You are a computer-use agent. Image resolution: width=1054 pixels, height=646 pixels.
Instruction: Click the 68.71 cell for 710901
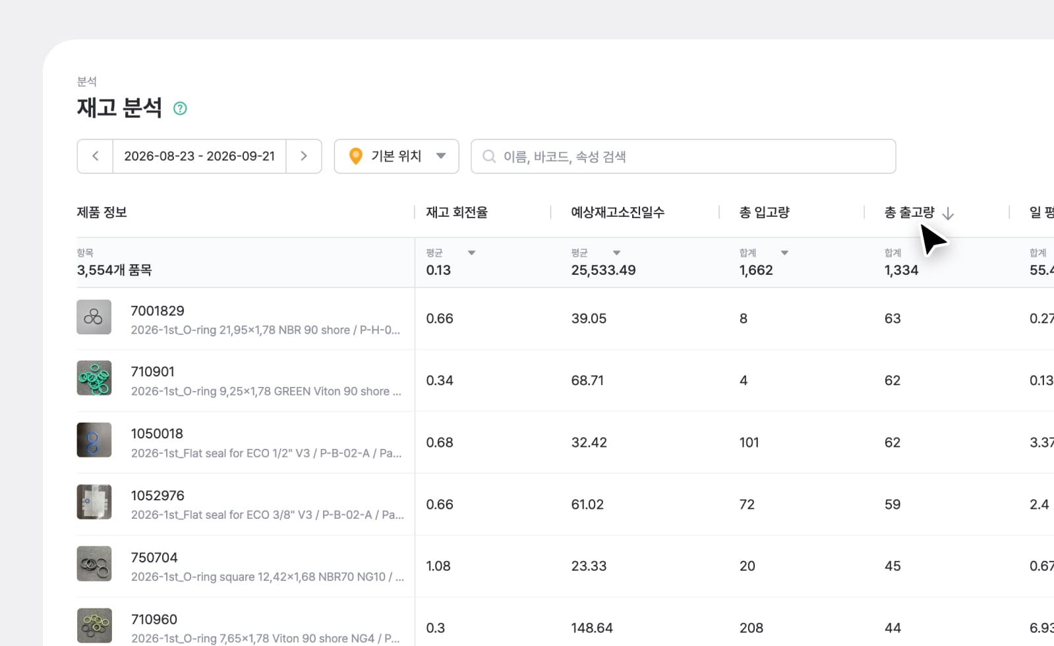(x=587, y=380)
